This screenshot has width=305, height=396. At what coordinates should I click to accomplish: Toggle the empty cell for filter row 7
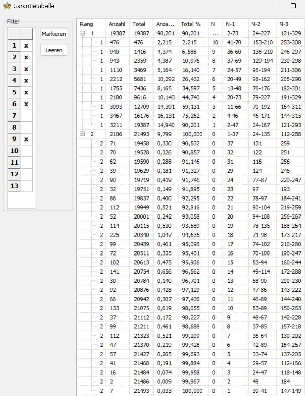click(26, 116)
